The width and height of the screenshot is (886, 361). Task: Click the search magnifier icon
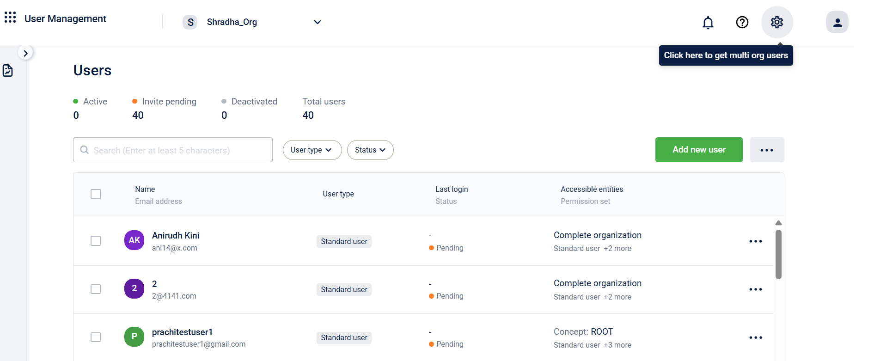click(85, 150)
